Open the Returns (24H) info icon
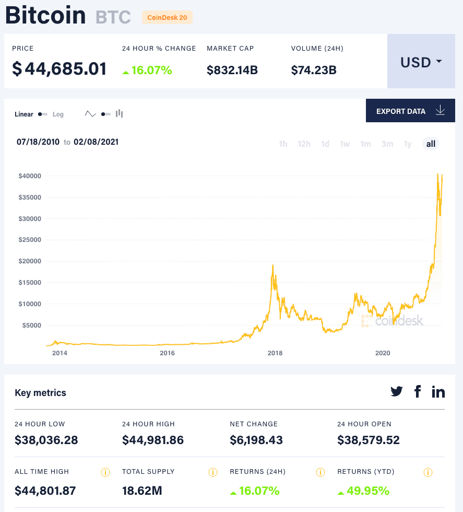The image size is (463, 512). pyautogui.click(x=320, y=472)
